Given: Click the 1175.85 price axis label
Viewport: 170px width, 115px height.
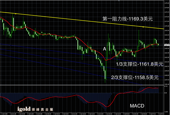Looking at the screenshot, I should tap(167, 3).
